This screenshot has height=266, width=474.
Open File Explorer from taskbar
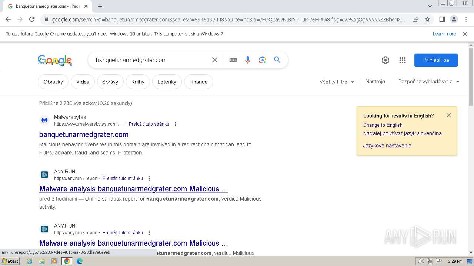(42, 261)
